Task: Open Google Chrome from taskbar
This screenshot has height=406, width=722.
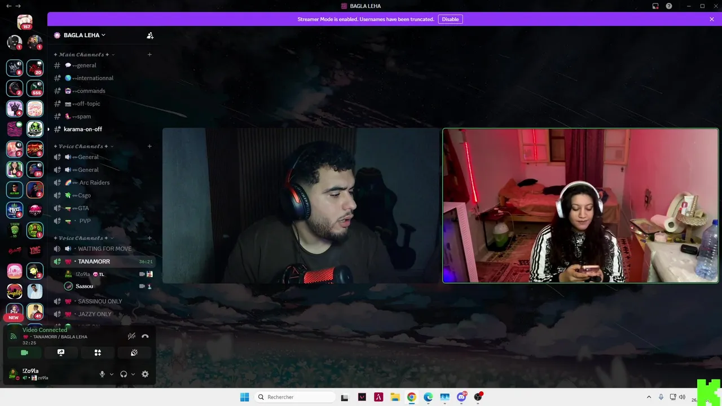Action: pos(412,397)
